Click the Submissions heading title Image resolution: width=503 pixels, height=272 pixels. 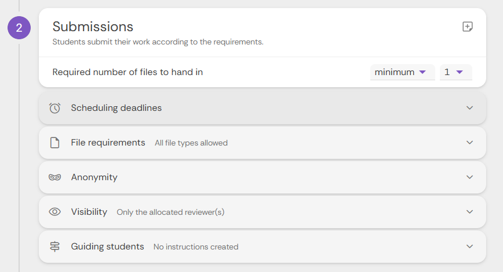click(x=93, y=27)
